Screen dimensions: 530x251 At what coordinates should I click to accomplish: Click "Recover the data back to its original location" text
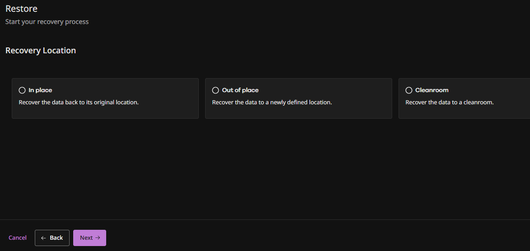[x=79, y=102]
